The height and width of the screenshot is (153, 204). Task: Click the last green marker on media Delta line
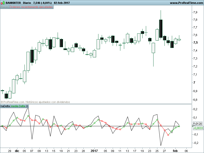point(179,126)
